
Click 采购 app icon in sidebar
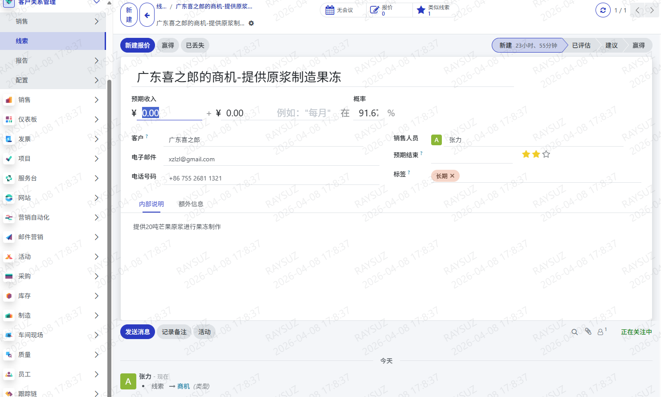tap(9, 276)
